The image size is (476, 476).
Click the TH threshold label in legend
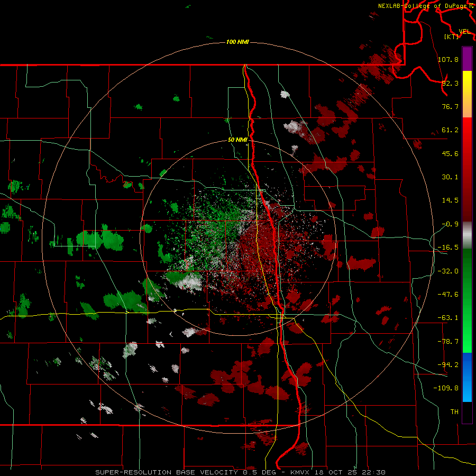[x=454, y=412]
